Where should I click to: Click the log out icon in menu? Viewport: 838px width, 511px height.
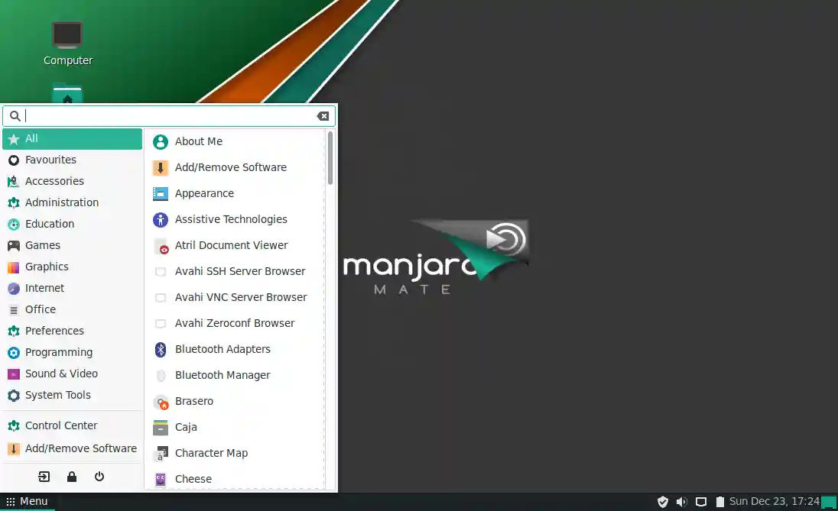click(44, 477)
